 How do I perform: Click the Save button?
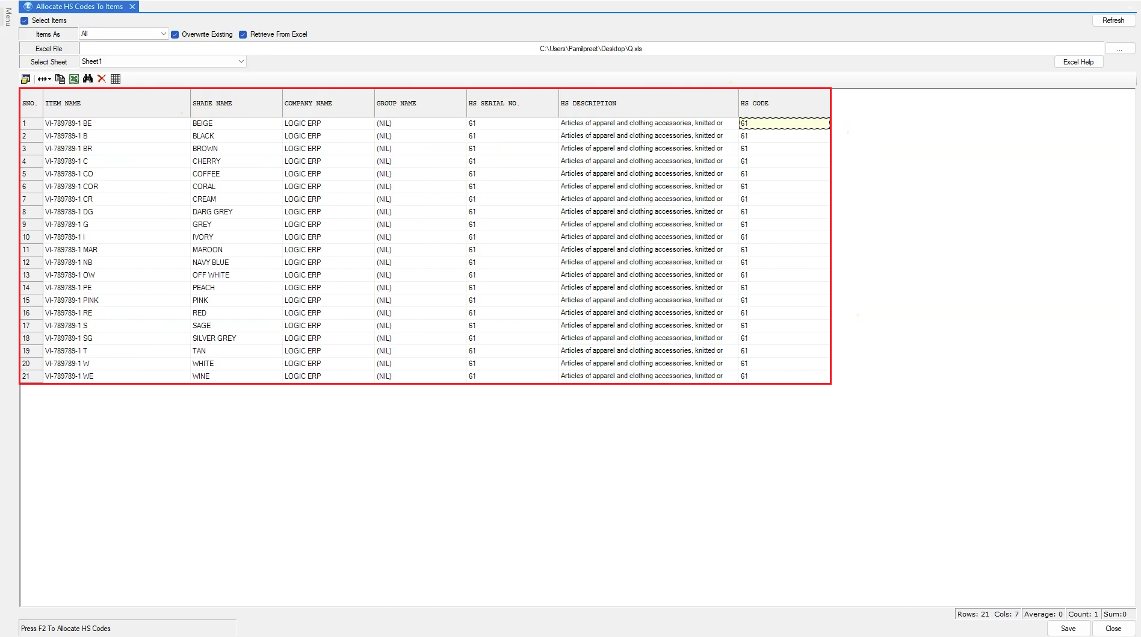click(x=1068, y=628)
